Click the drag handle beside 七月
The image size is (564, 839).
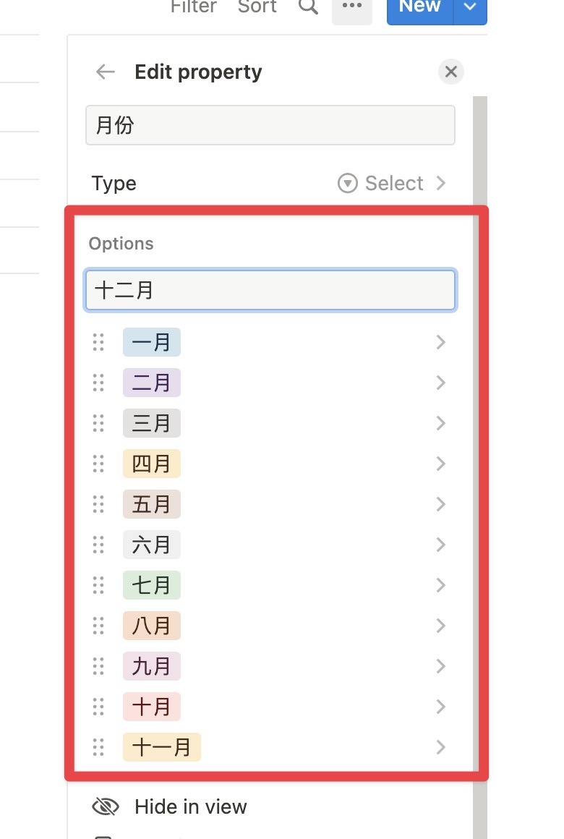point(98,585)
